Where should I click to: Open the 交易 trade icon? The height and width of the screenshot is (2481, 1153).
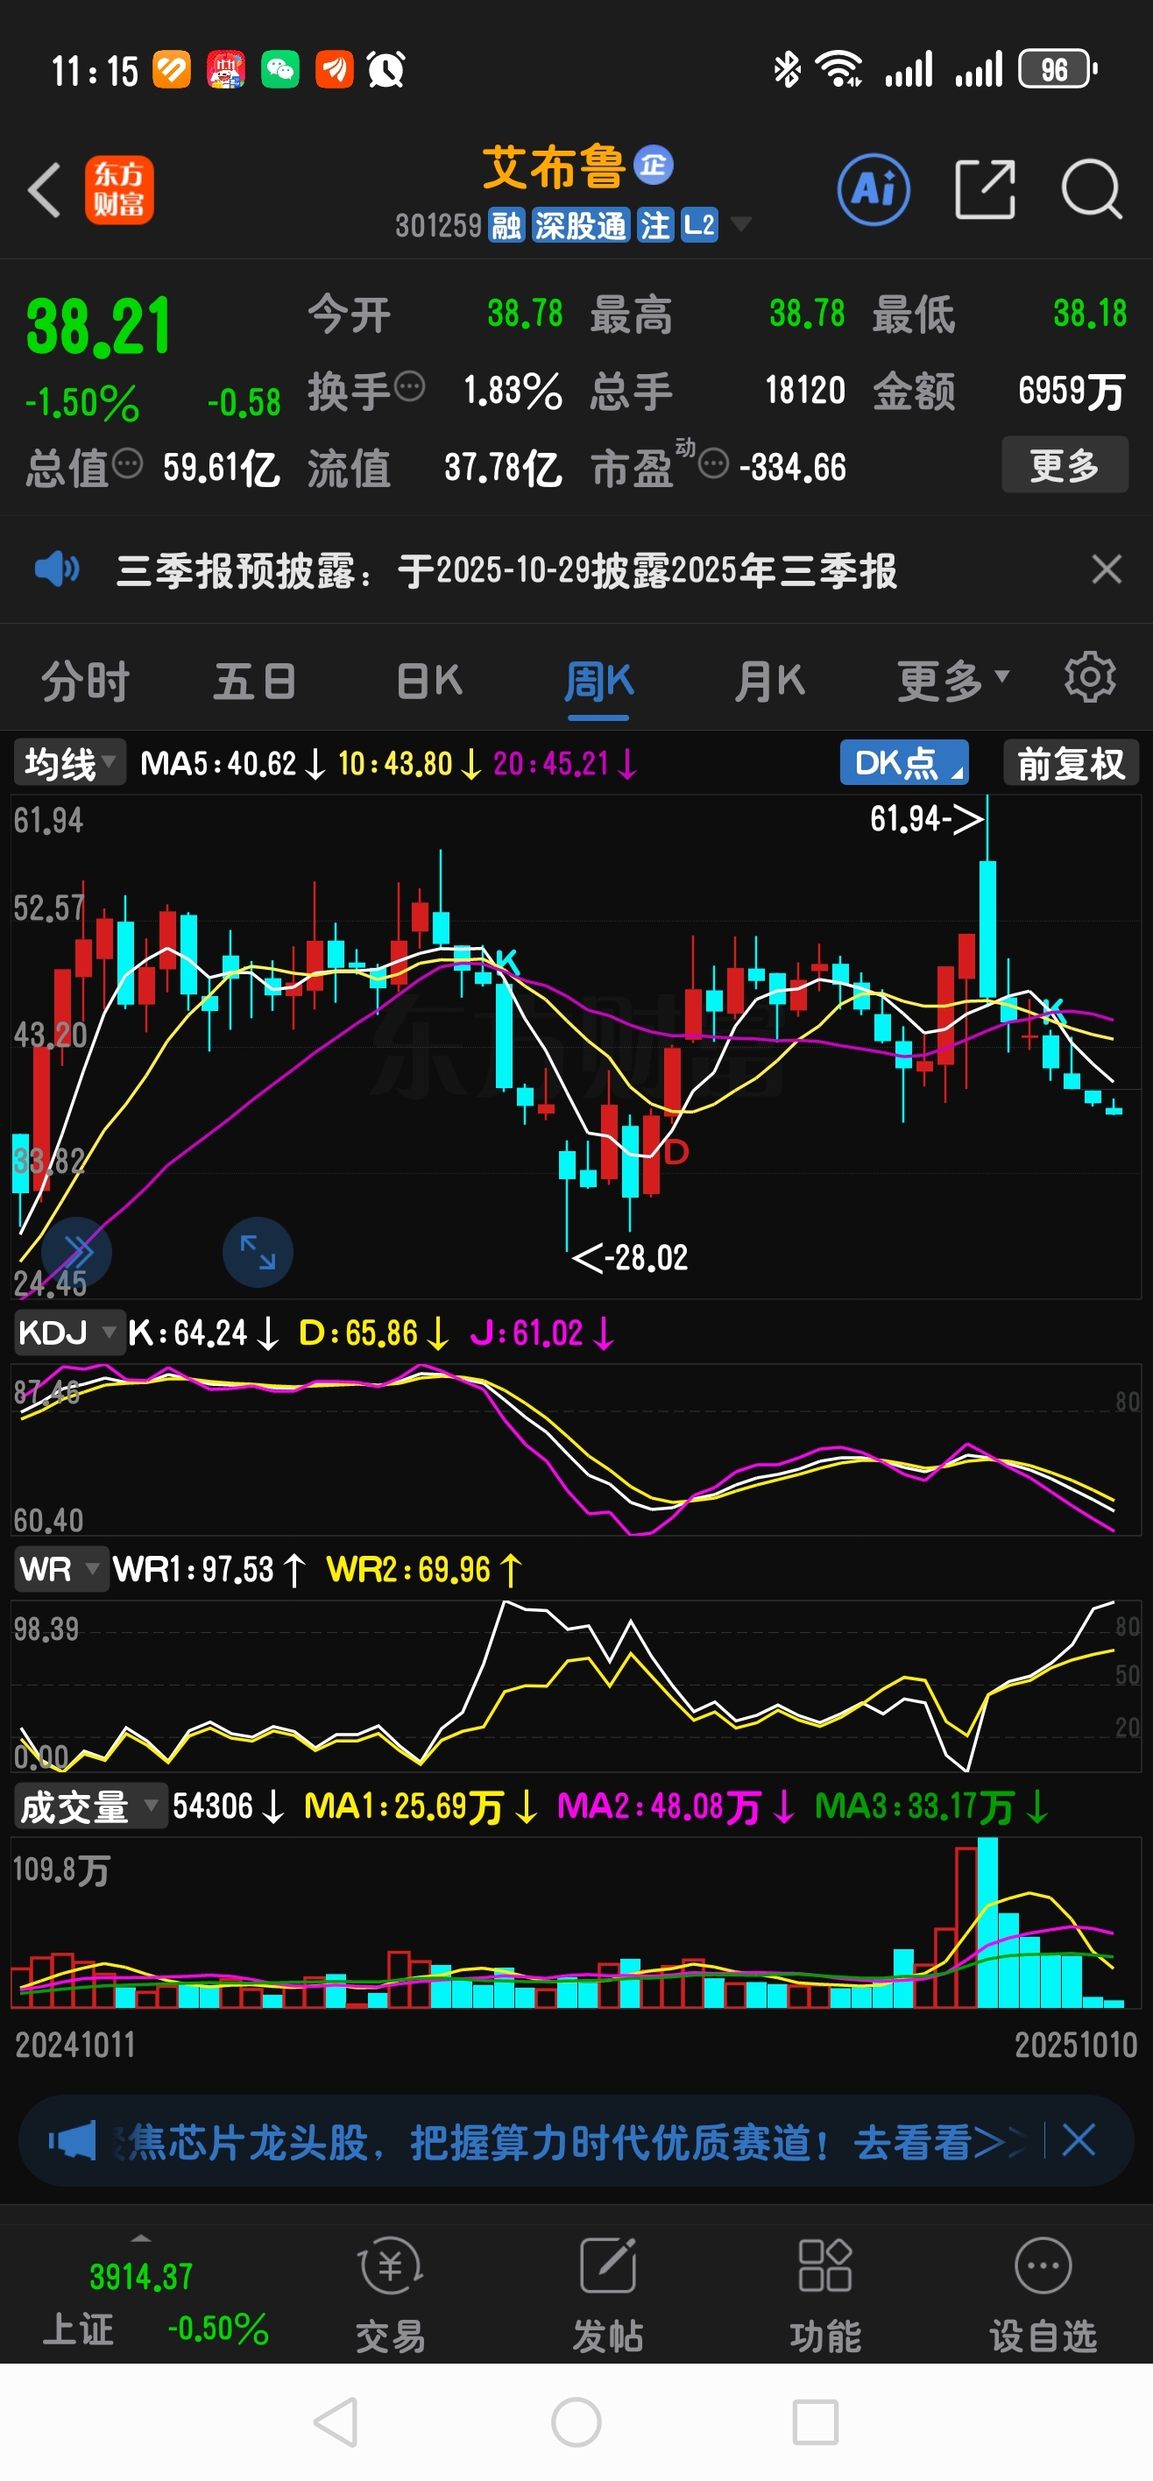[390, 2265]
